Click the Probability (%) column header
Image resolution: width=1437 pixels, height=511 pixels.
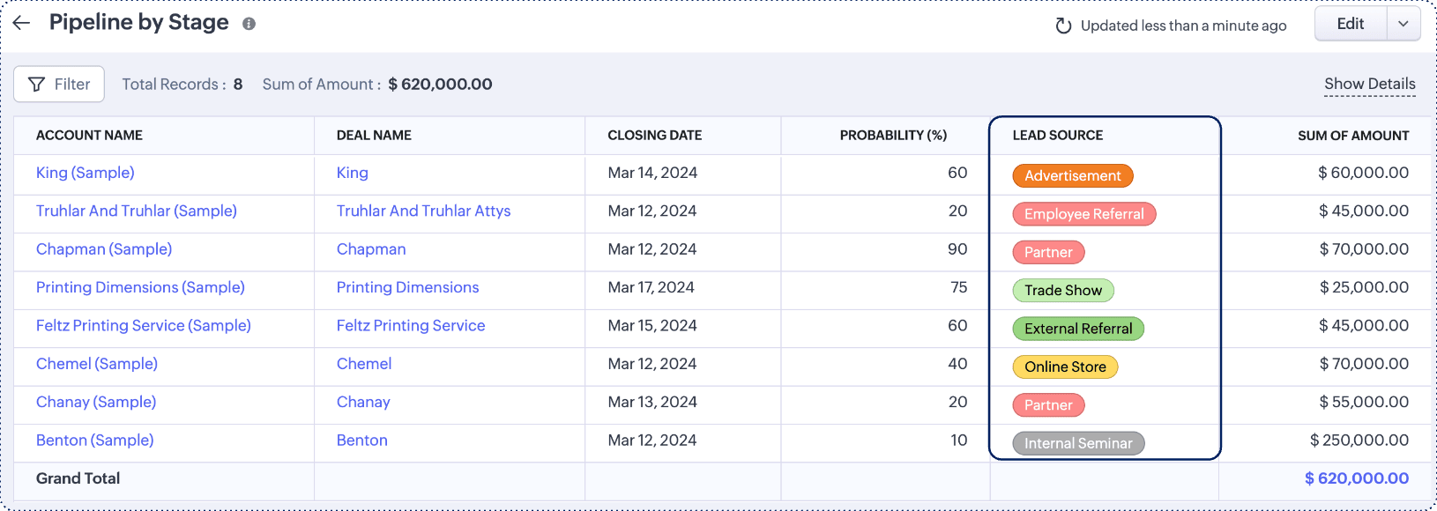pos(892,136)
